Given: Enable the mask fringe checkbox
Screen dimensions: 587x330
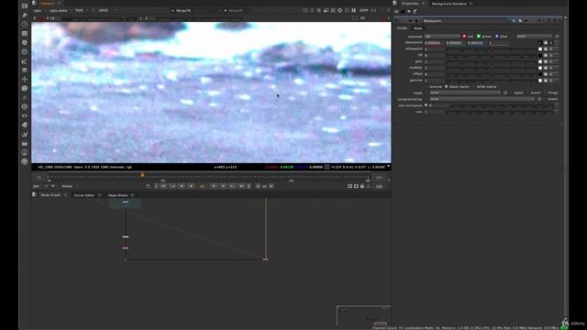Looking at the screenshot, I should click(545, 93).
